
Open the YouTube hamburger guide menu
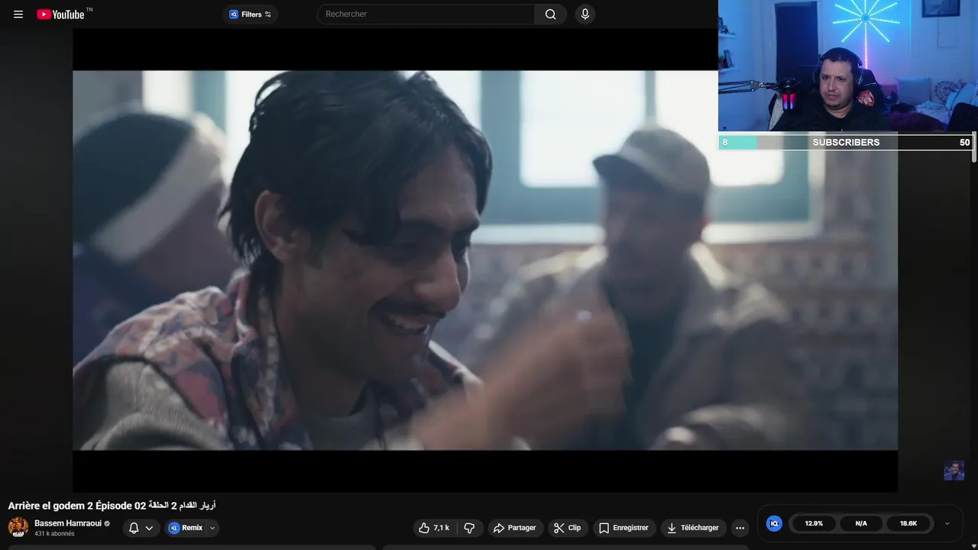(18, 14)
